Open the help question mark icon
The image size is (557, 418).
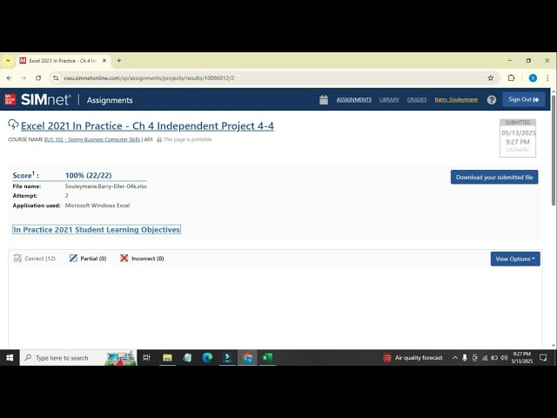point(492,100)
